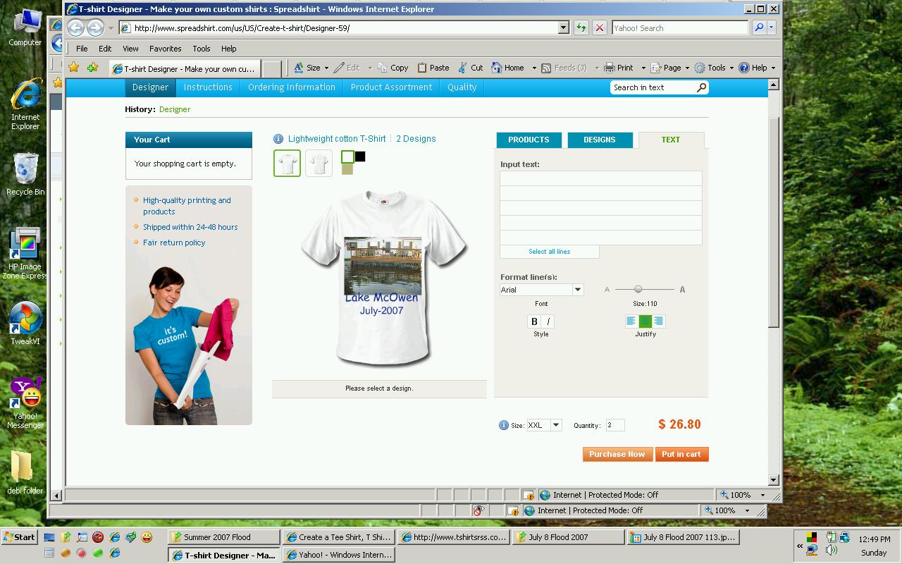The image size is (902, 564).
Task: Click the refresh page icon
Action: [581, 28]
